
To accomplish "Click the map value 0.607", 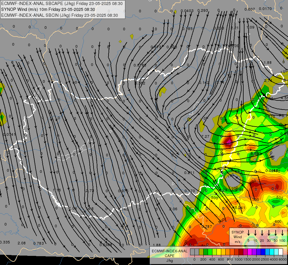I will point(250,9).
